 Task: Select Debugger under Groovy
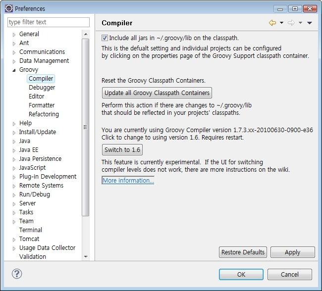pyautogui.click(x=42, y=88)
